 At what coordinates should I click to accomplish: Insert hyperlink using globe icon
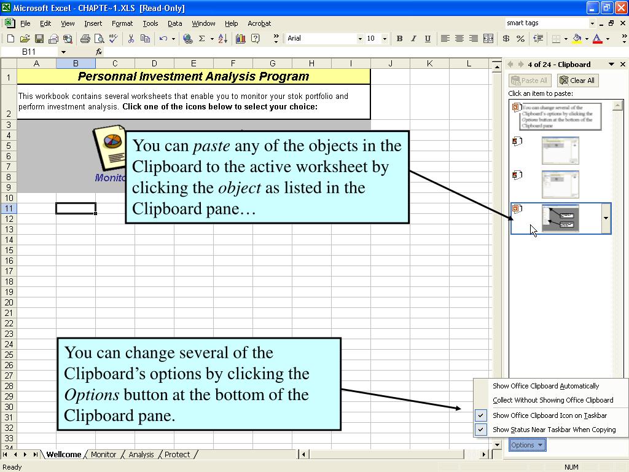pyautogui.click(x=187, y=39)
